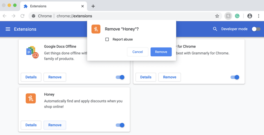
Task: Open the Chrome profile avatar menu
Action: tap(250, 16)
